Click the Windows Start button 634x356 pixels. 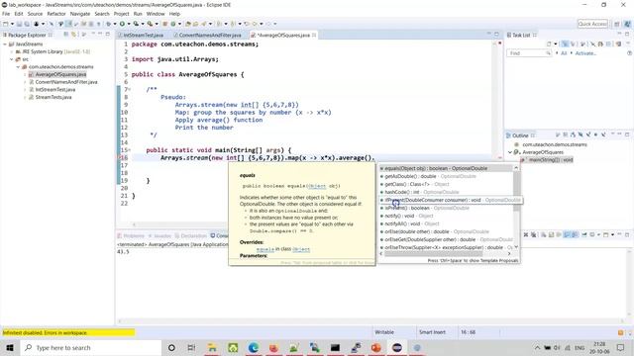coord(10,347)
